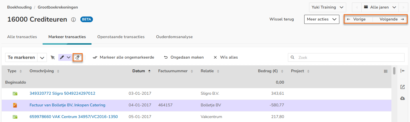Open the Ouderdomsanalyse tab
The height and width of the screenshot is (122, 410).
[174, 37]
